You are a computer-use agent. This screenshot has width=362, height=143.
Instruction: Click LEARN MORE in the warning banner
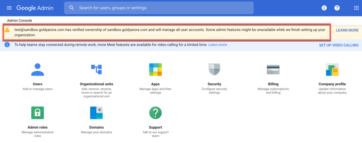coord(347,30)
